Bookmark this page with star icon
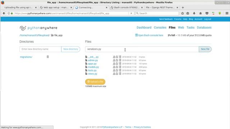 tap(183, 13)
